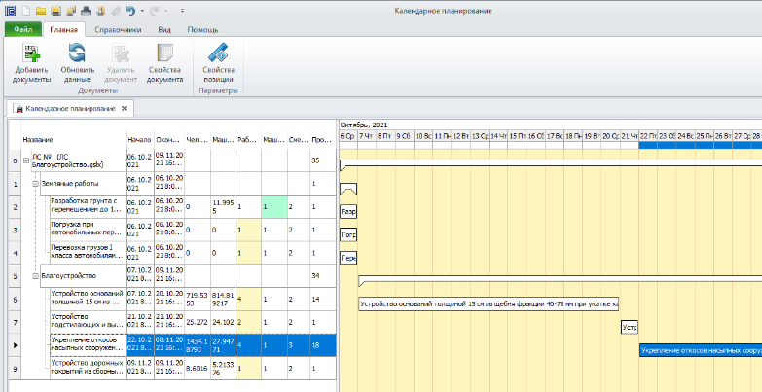
Task: Click the Погр Gantt bar
Action: pos(348,234)
